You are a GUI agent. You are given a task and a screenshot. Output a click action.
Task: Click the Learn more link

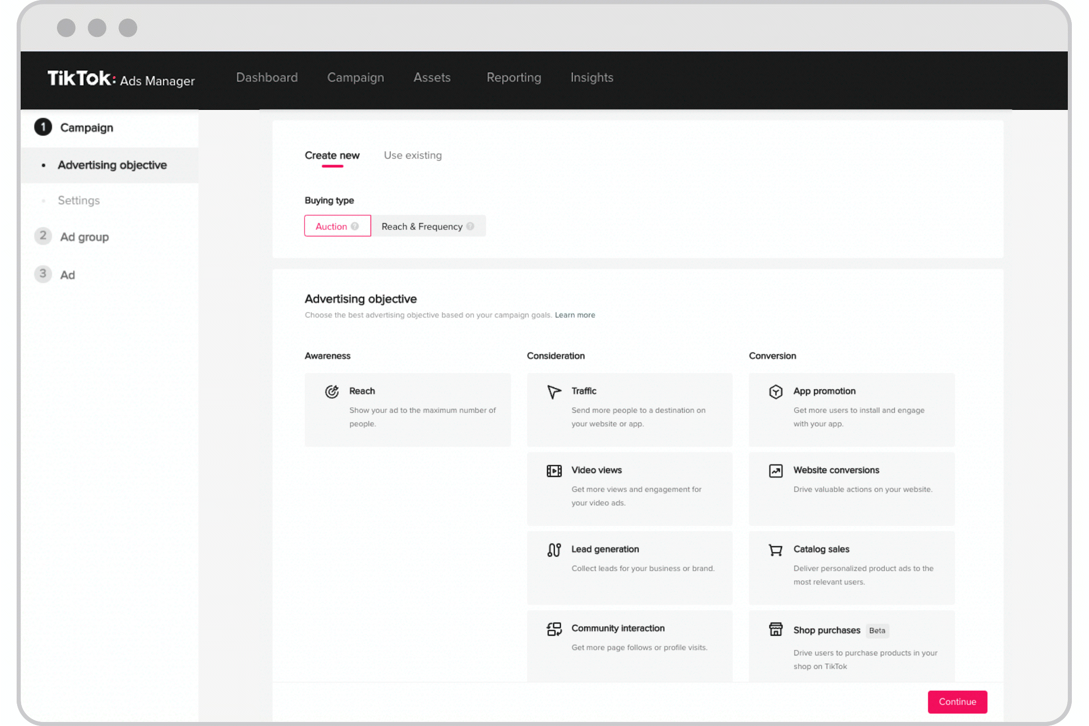click(x=574, y=315)
